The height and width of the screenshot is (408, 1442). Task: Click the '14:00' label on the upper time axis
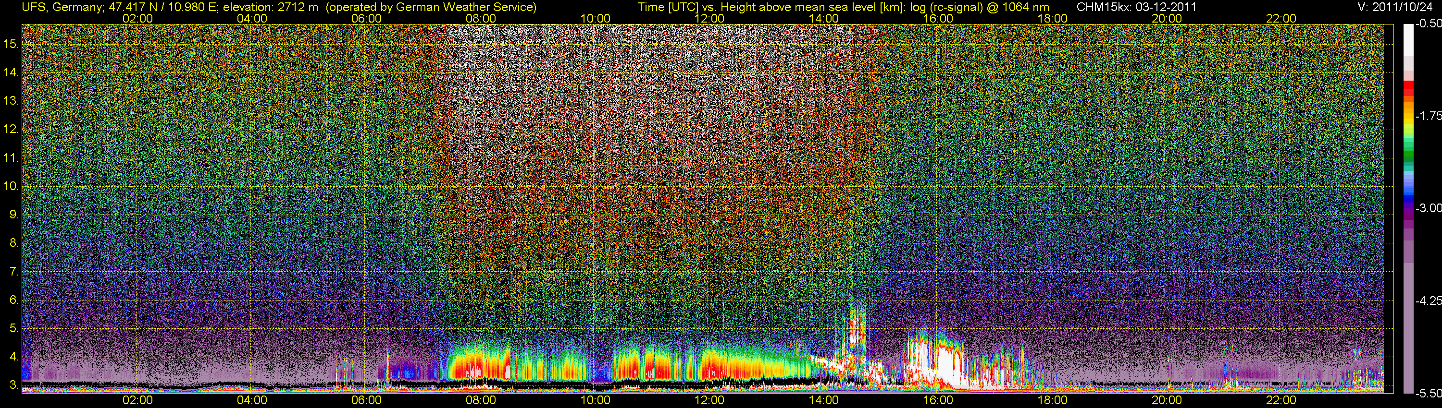coord(823,18)
